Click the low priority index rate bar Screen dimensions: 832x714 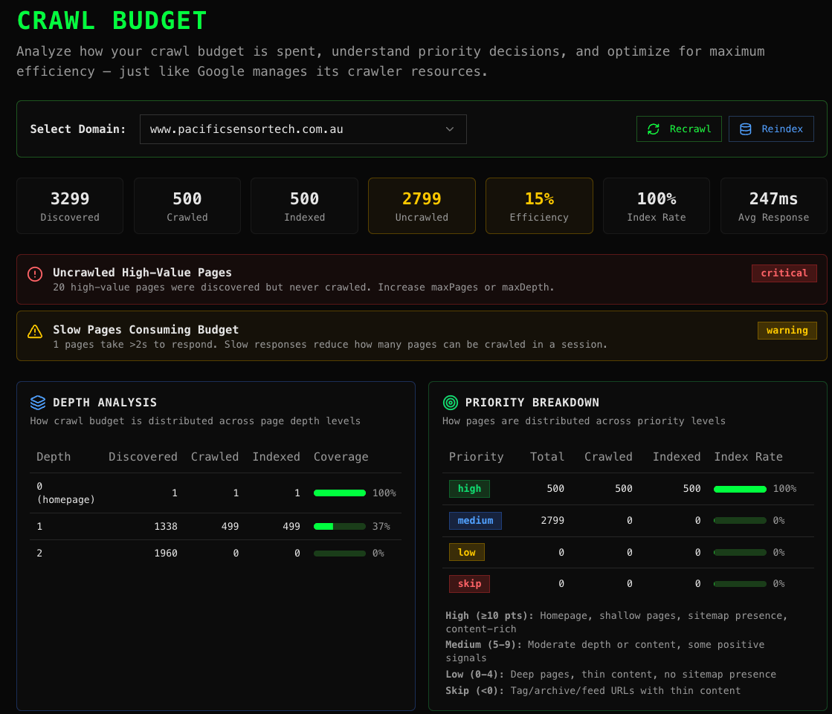pos(740,552)
